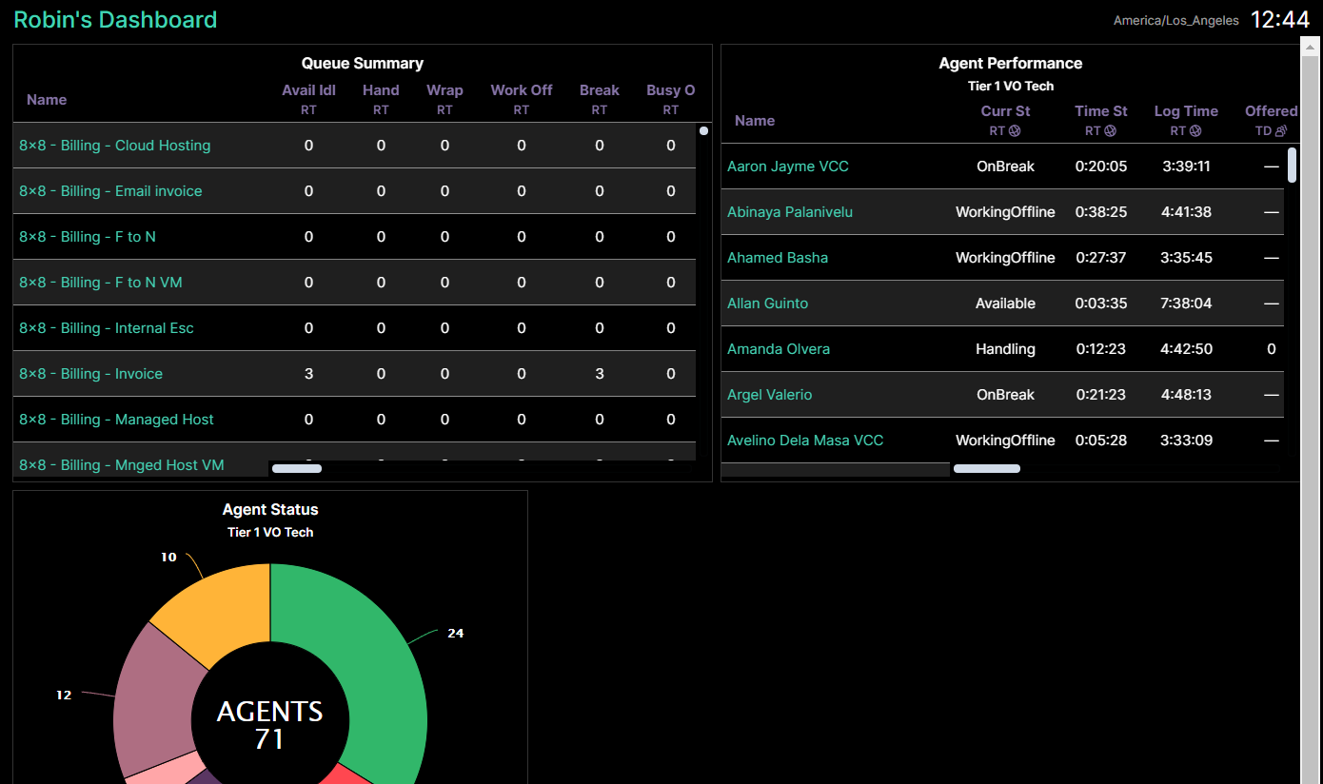The image size is (1323, 784).
Task: Click the Agent Performance horizontal scrollbar thumb
Action: coord(987,468)
